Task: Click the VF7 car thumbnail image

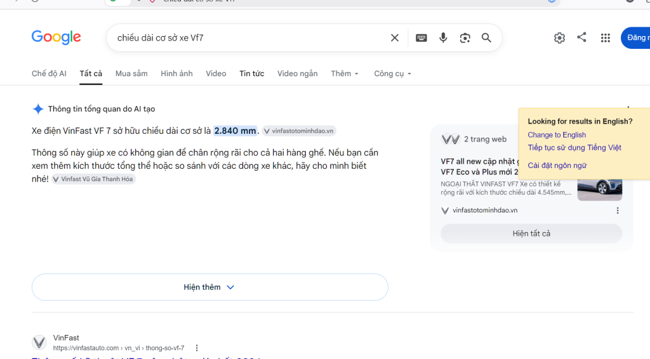Action: tap(600, 190)
